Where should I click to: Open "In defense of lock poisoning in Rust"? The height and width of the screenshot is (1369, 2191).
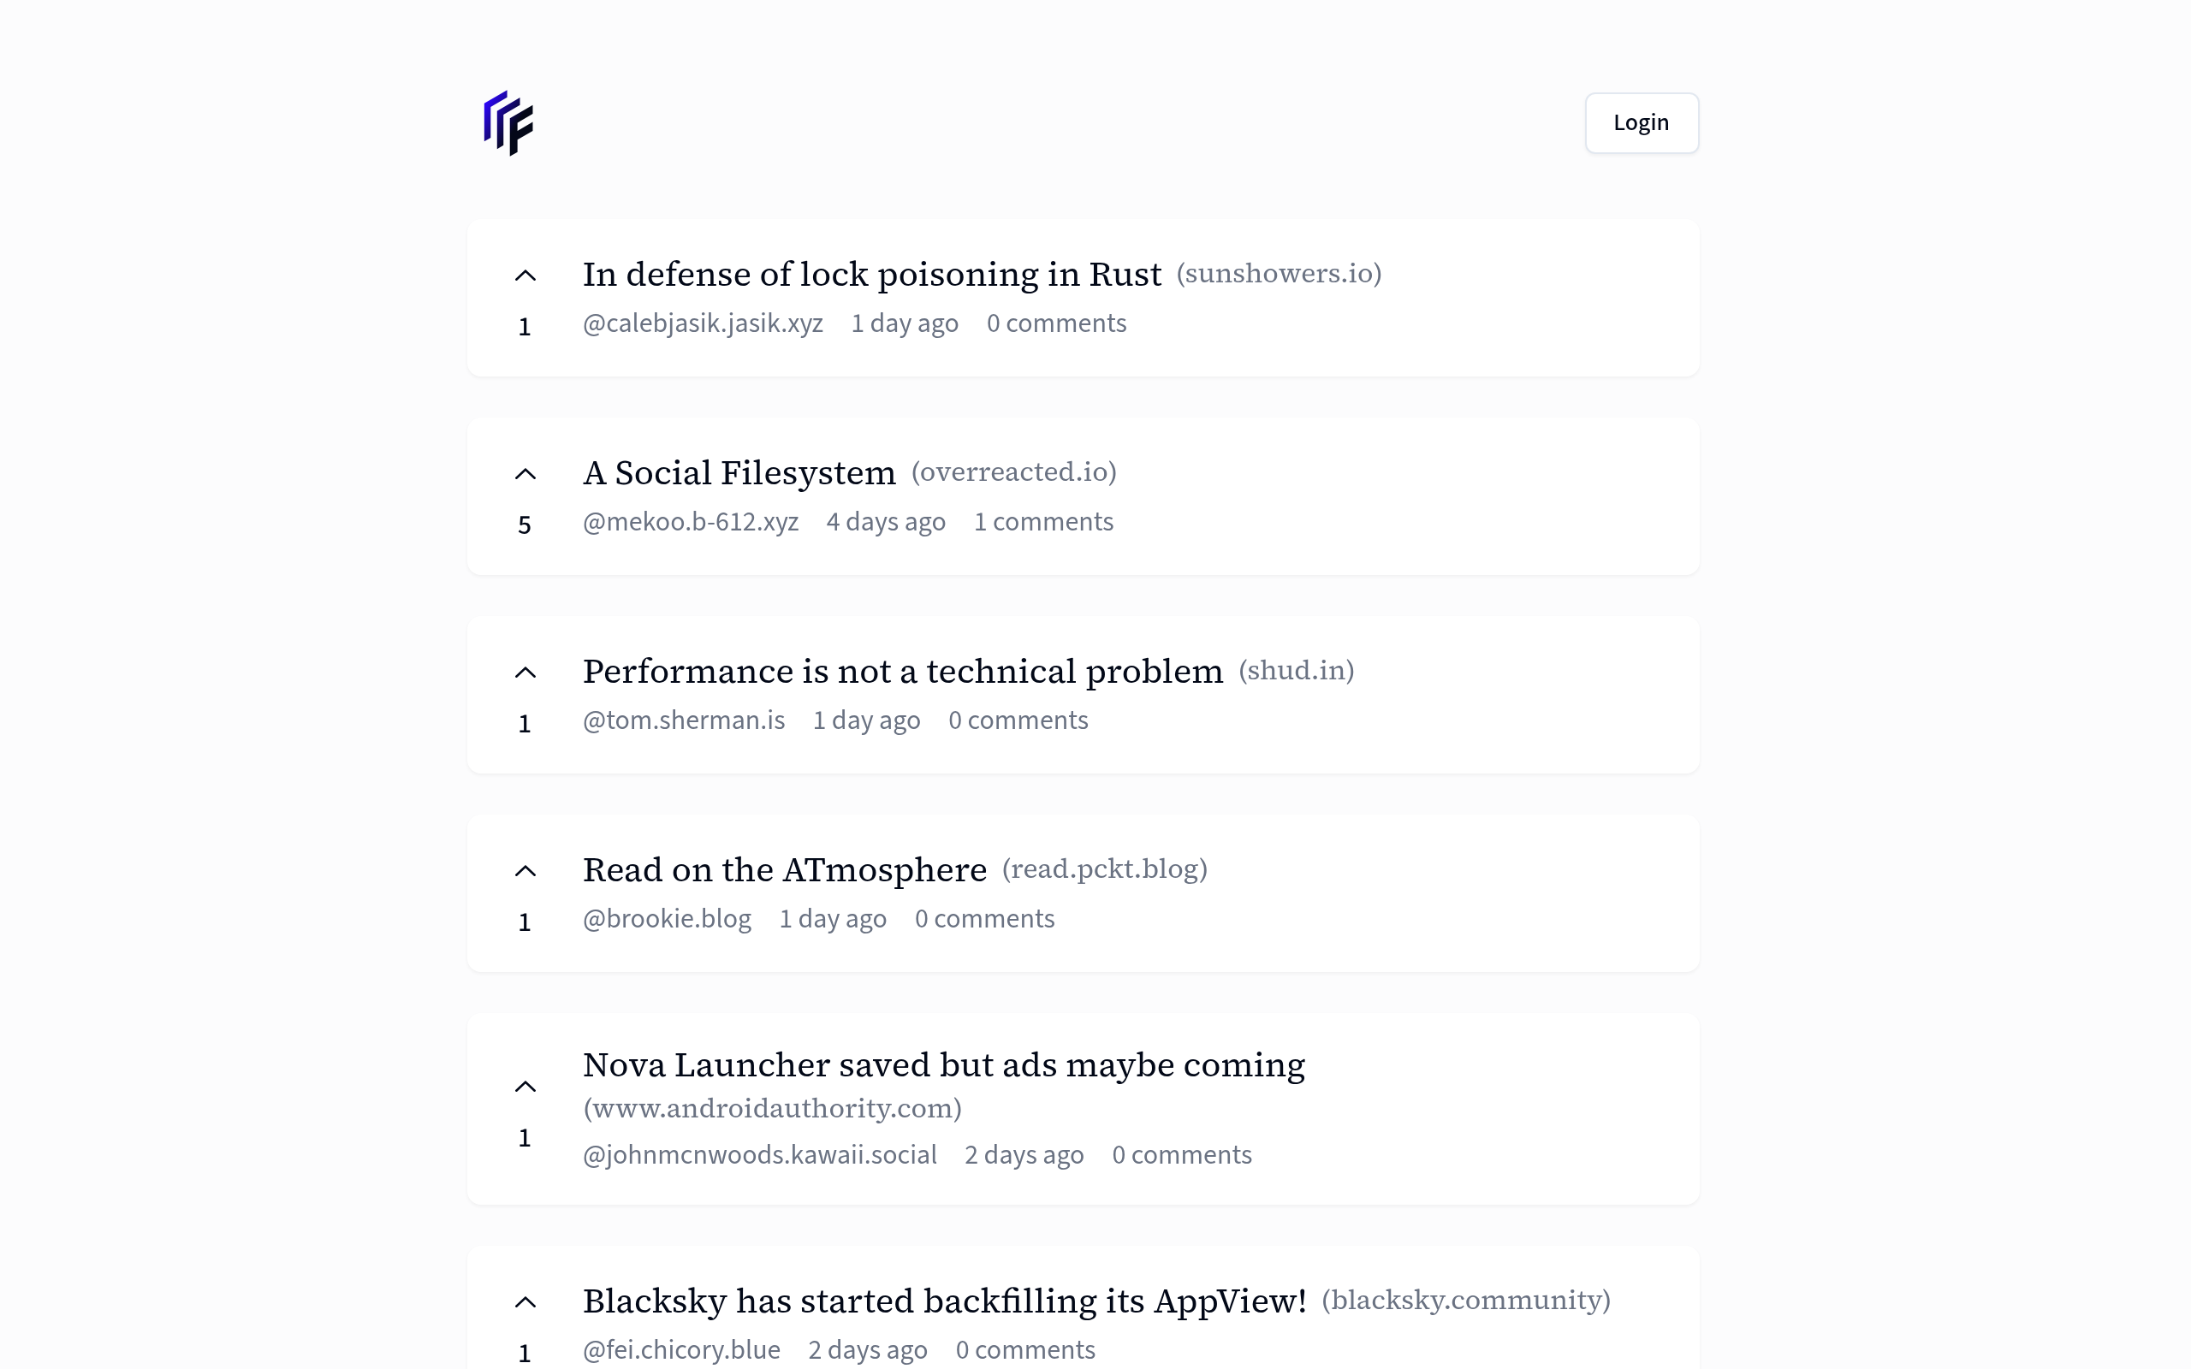tap(872, 274)
